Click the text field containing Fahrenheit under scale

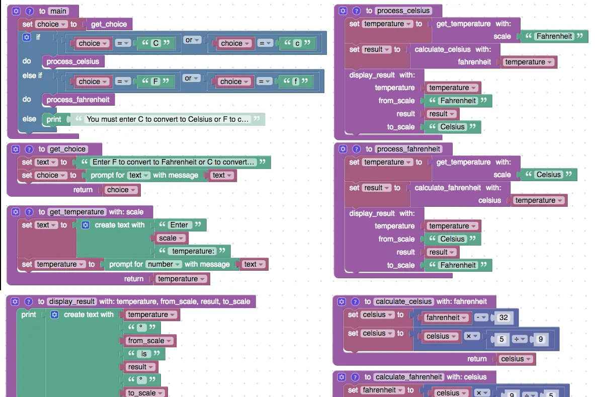coord(554,36)
